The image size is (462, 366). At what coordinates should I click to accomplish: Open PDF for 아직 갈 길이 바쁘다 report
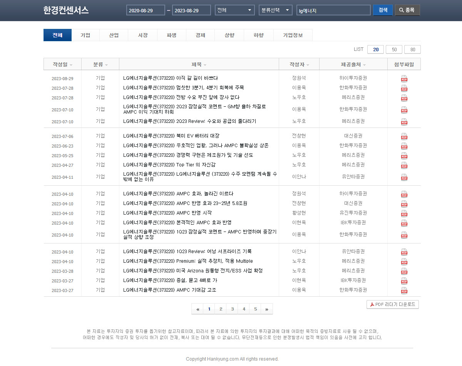pyautogui.click(x=404, y=79)
